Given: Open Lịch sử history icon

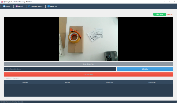Looking at the screenshot, I should 17,6.
